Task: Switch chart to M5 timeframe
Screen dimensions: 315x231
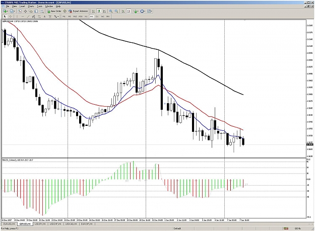Action: point(70,17)
